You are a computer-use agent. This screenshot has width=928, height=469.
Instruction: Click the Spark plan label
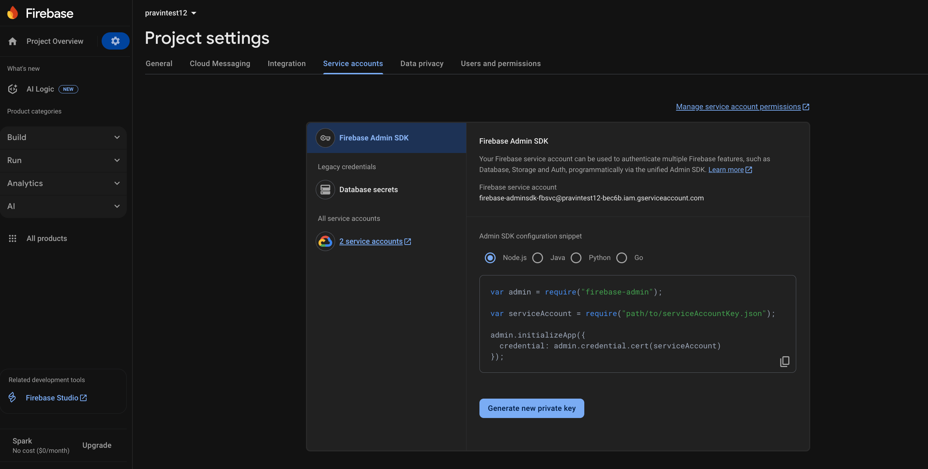tap(22, 441)
